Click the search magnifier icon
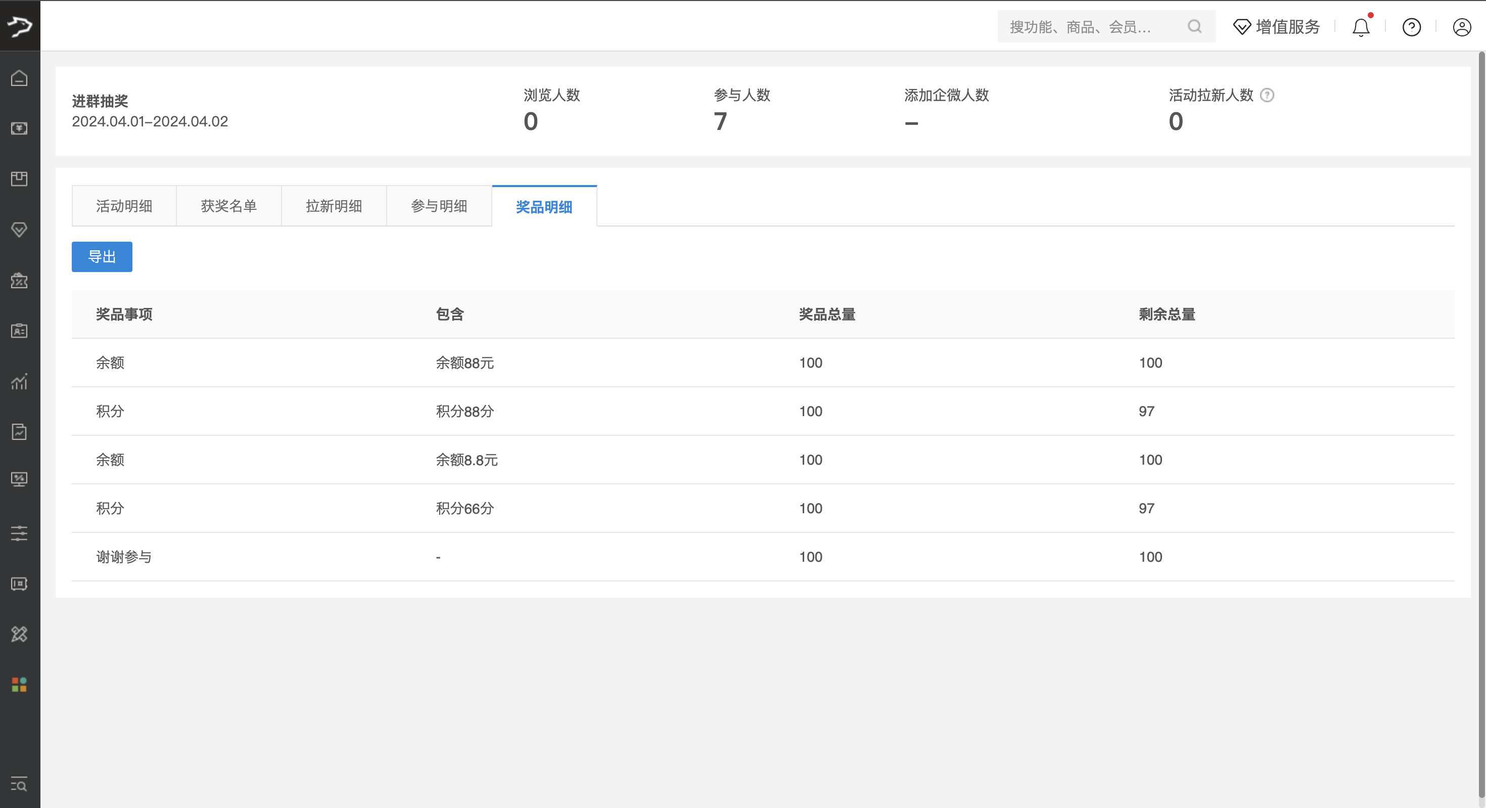The width and height of the screenshot is (1486, 808). tap(1195, 27)
